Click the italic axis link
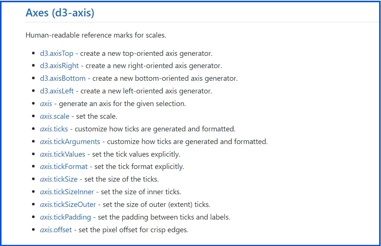 pyautogui.click(x=46, y=103)
